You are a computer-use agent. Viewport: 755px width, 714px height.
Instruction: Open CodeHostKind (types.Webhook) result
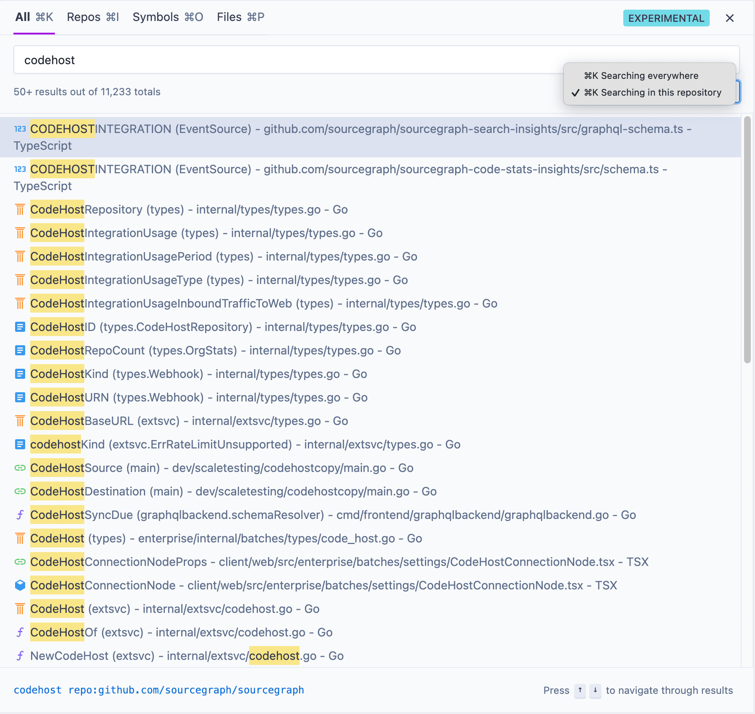click(370, 374)
